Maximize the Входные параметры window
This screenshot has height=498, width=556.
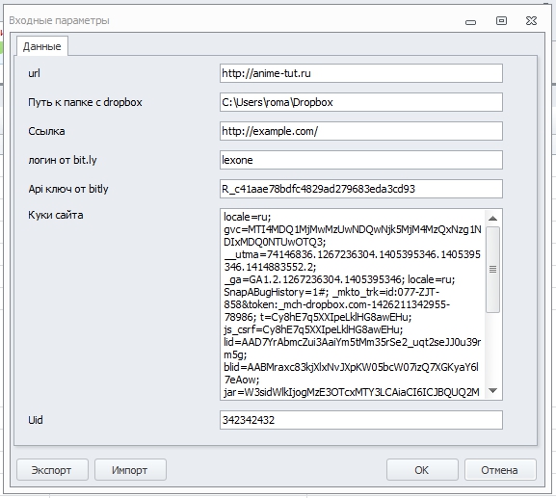[501, 21]
